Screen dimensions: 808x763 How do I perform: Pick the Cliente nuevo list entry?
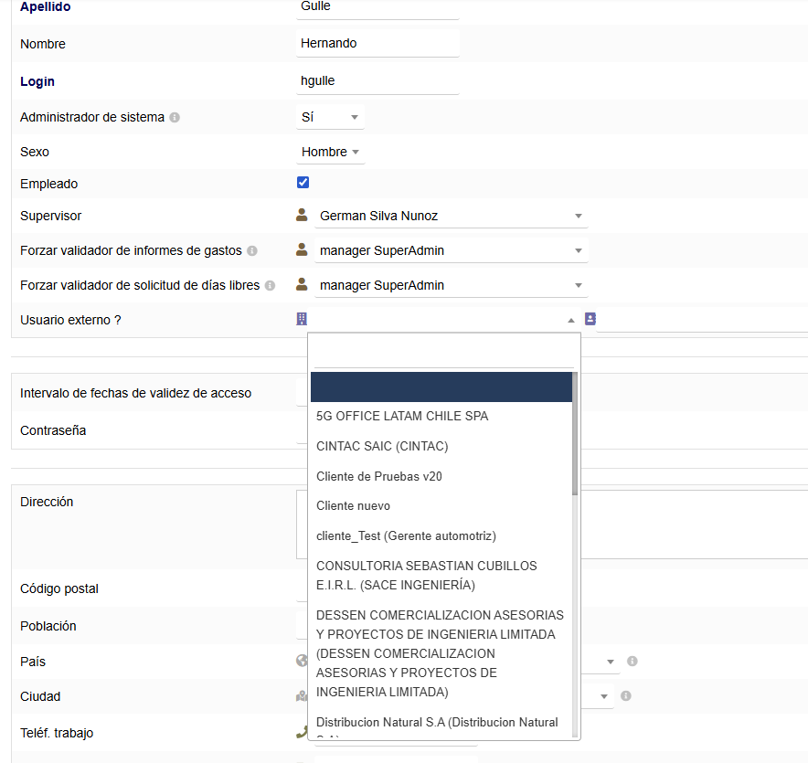click(353, 505)
